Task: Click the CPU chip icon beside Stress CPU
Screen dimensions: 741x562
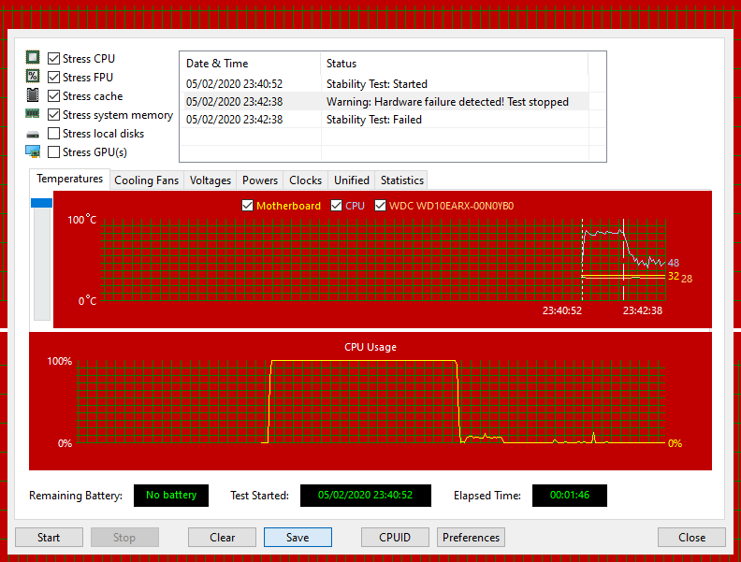Action: click(33, 58)
